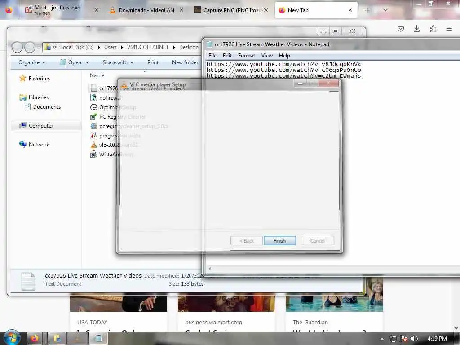
Task: Click the Explorer Forward navigation button
Action: coord(30,47)
